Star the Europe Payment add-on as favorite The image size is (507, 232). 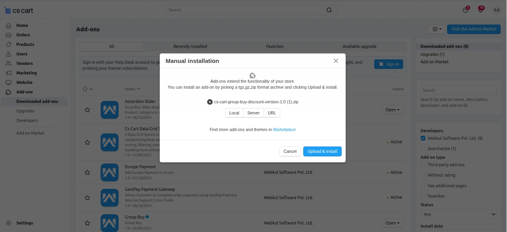87,172
